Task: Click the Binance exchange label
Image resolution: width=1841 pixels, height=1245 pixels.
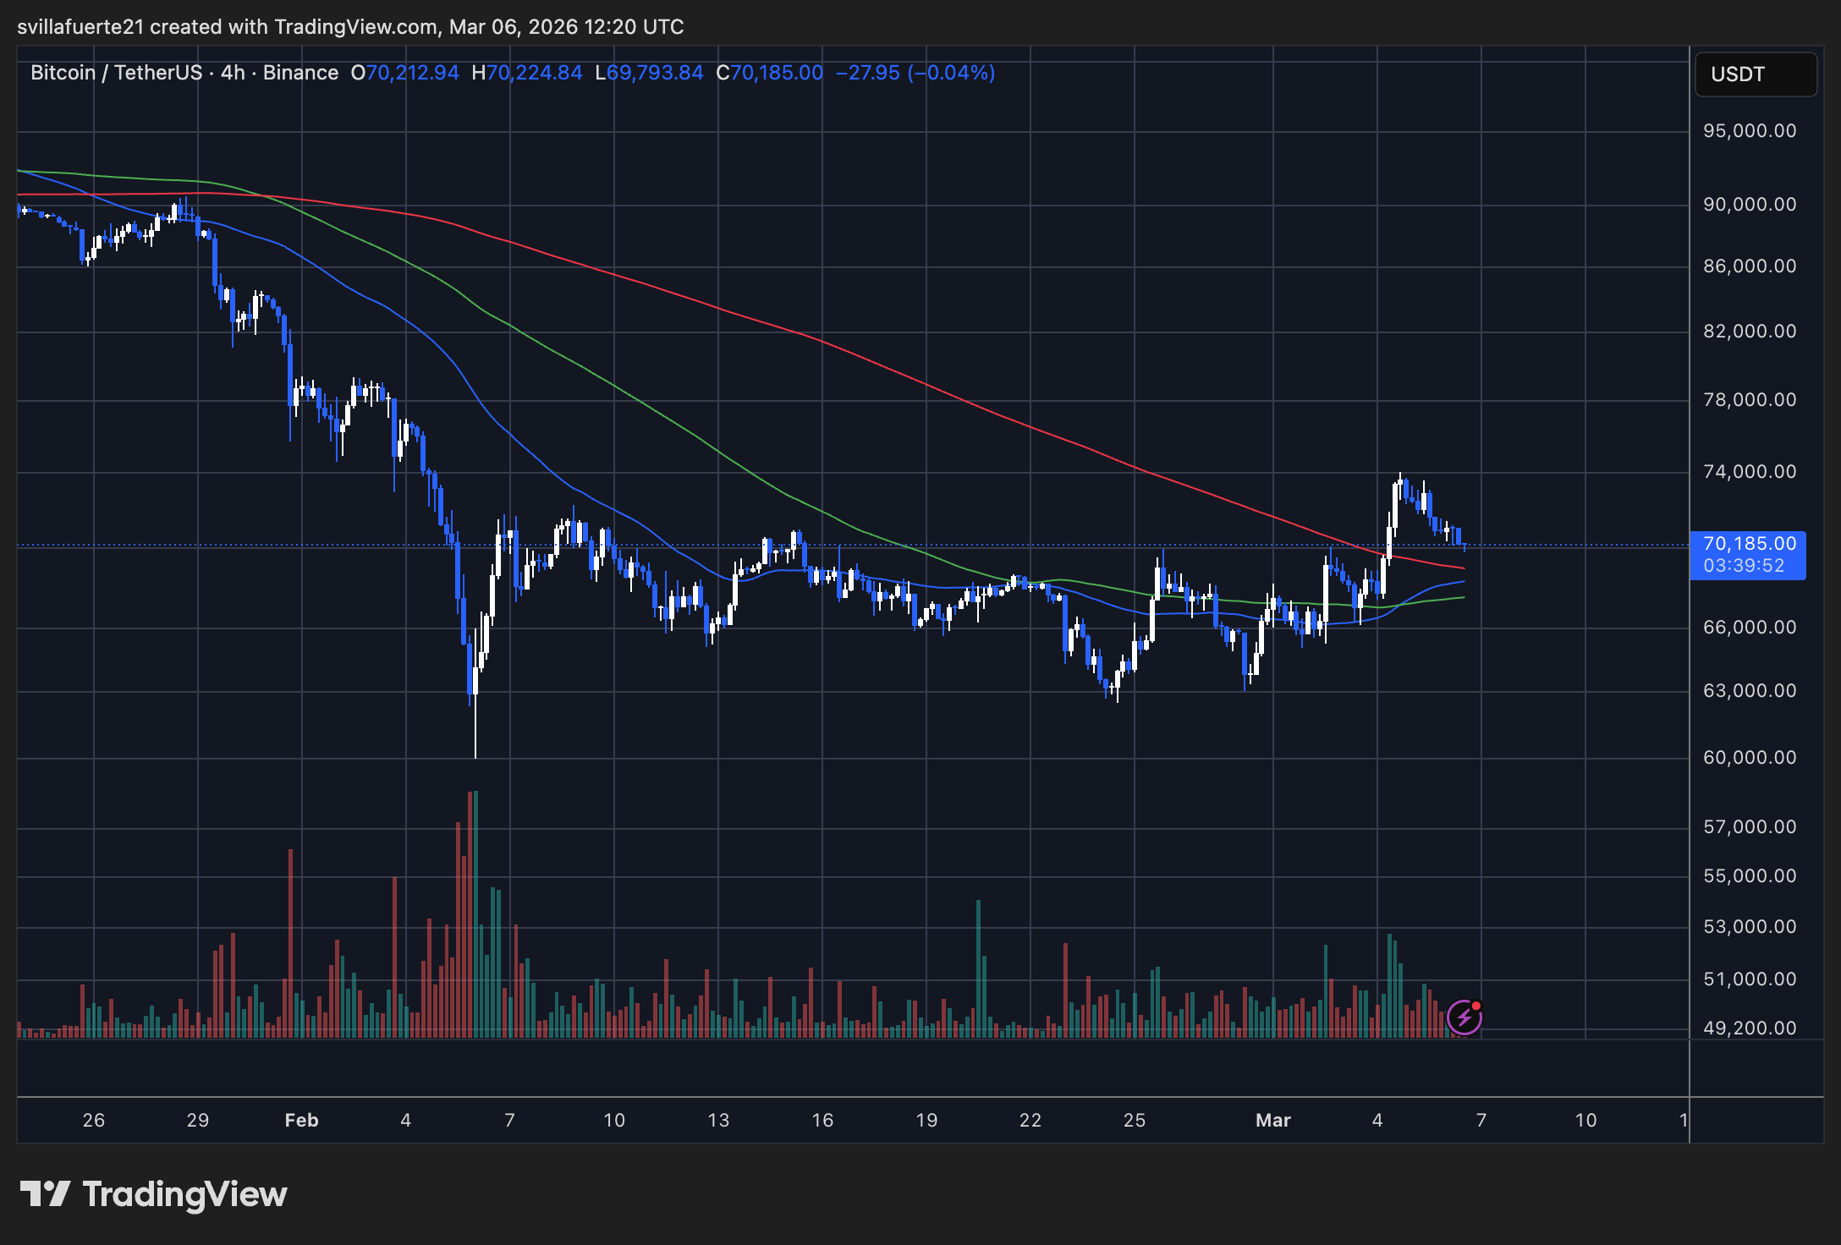Action: 300,73
